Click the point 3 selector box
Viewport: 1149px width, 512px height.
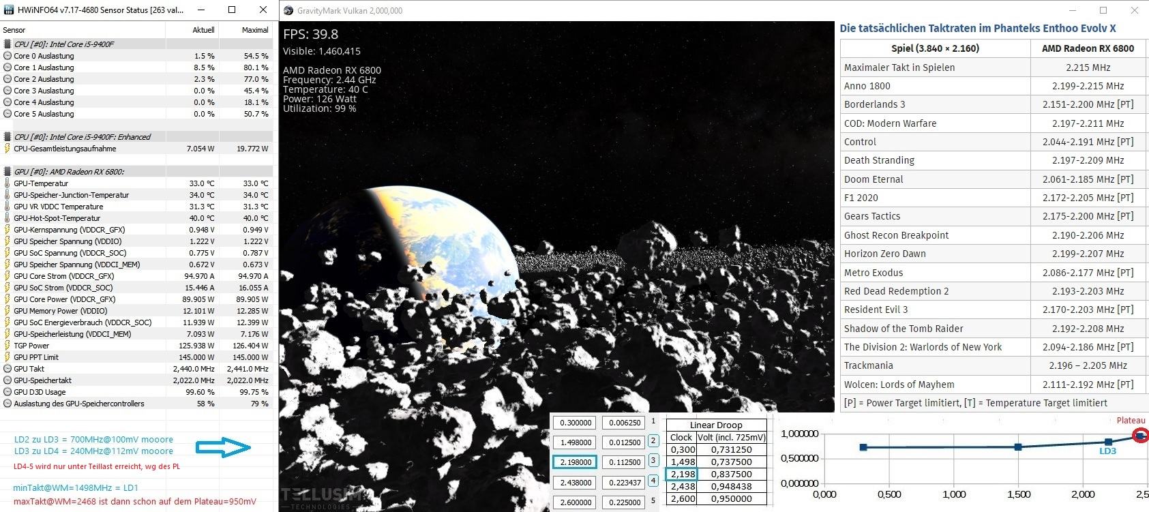point(653,460)
